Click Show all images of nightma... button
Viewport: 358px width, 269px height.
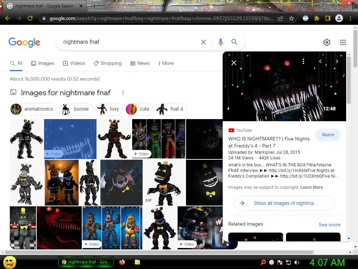click(x=284, y=203)
